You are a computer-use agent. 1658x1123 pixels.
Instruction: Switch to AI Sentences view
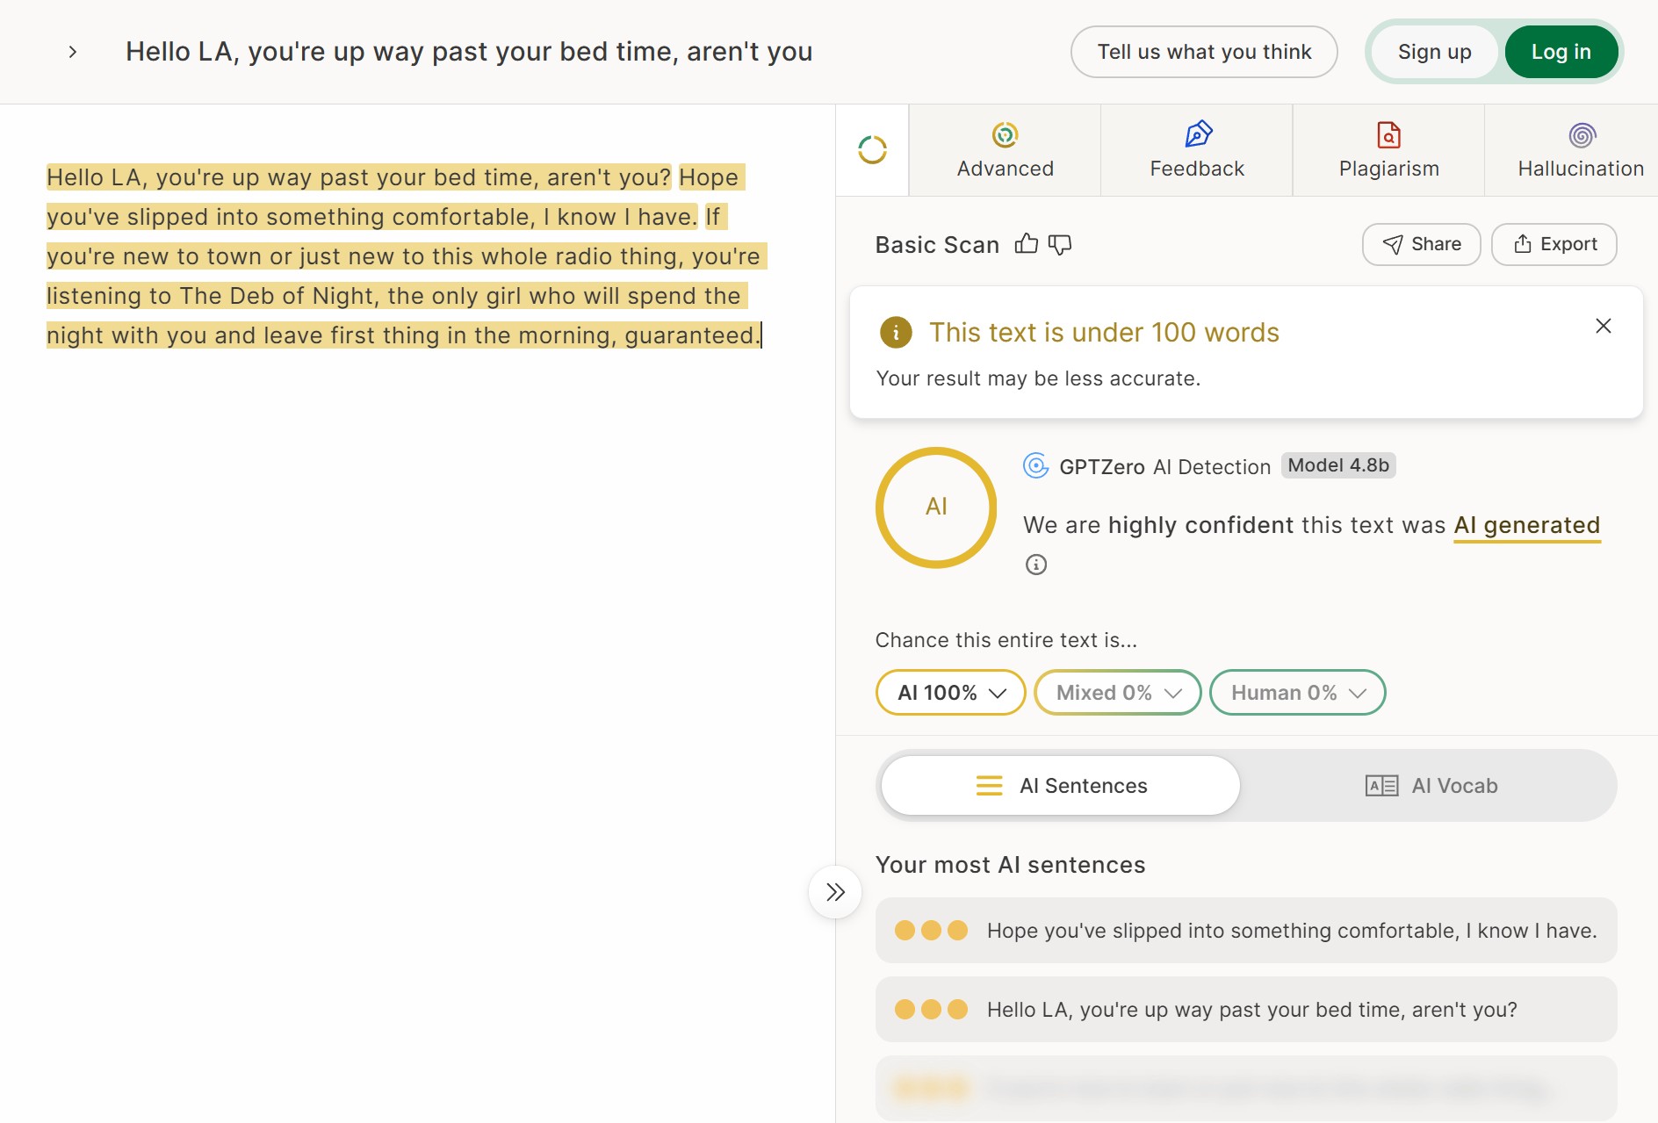[1061, 786]
